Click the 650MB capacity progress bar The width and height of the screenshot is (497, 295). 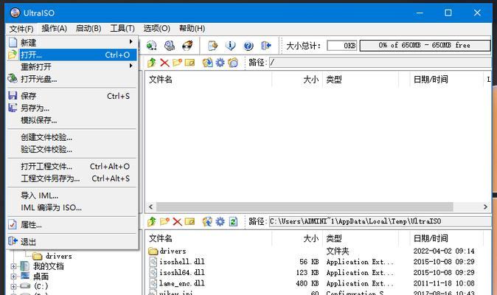click(x=425, y=45)
